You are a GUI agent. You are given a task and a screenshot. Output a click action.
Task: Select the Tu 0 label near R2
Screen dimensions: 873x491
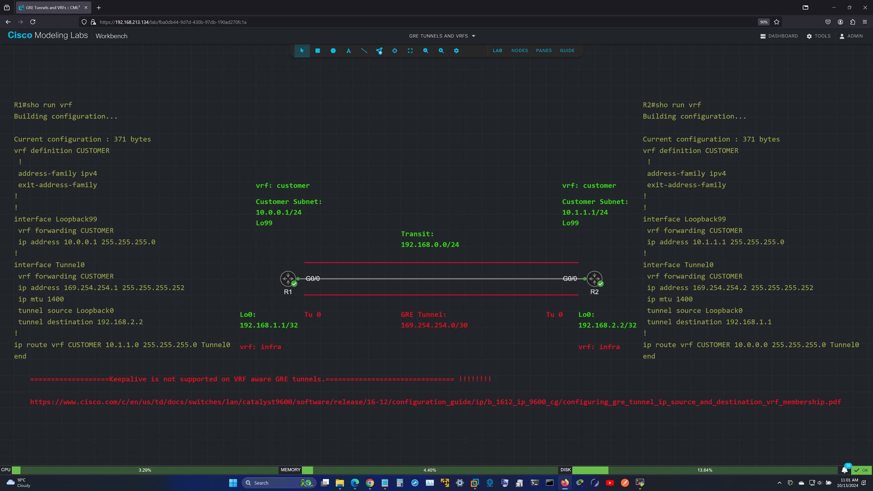coord(554,315)
